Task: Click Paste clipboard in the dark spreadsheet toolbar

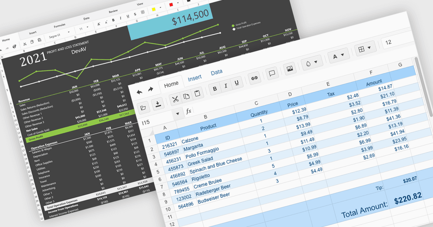Action: (39, 39)
